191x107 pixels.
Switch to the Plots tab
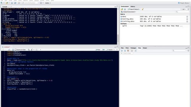coord(127,48)
